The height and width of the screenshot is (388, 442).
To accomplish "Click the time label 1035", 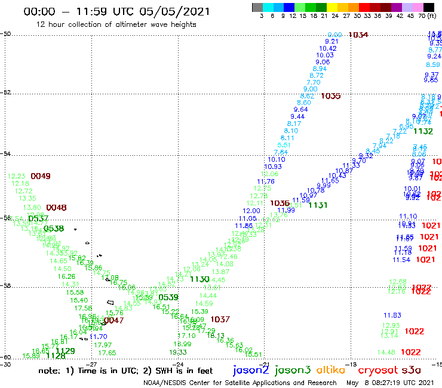I will tap(331, 96).
